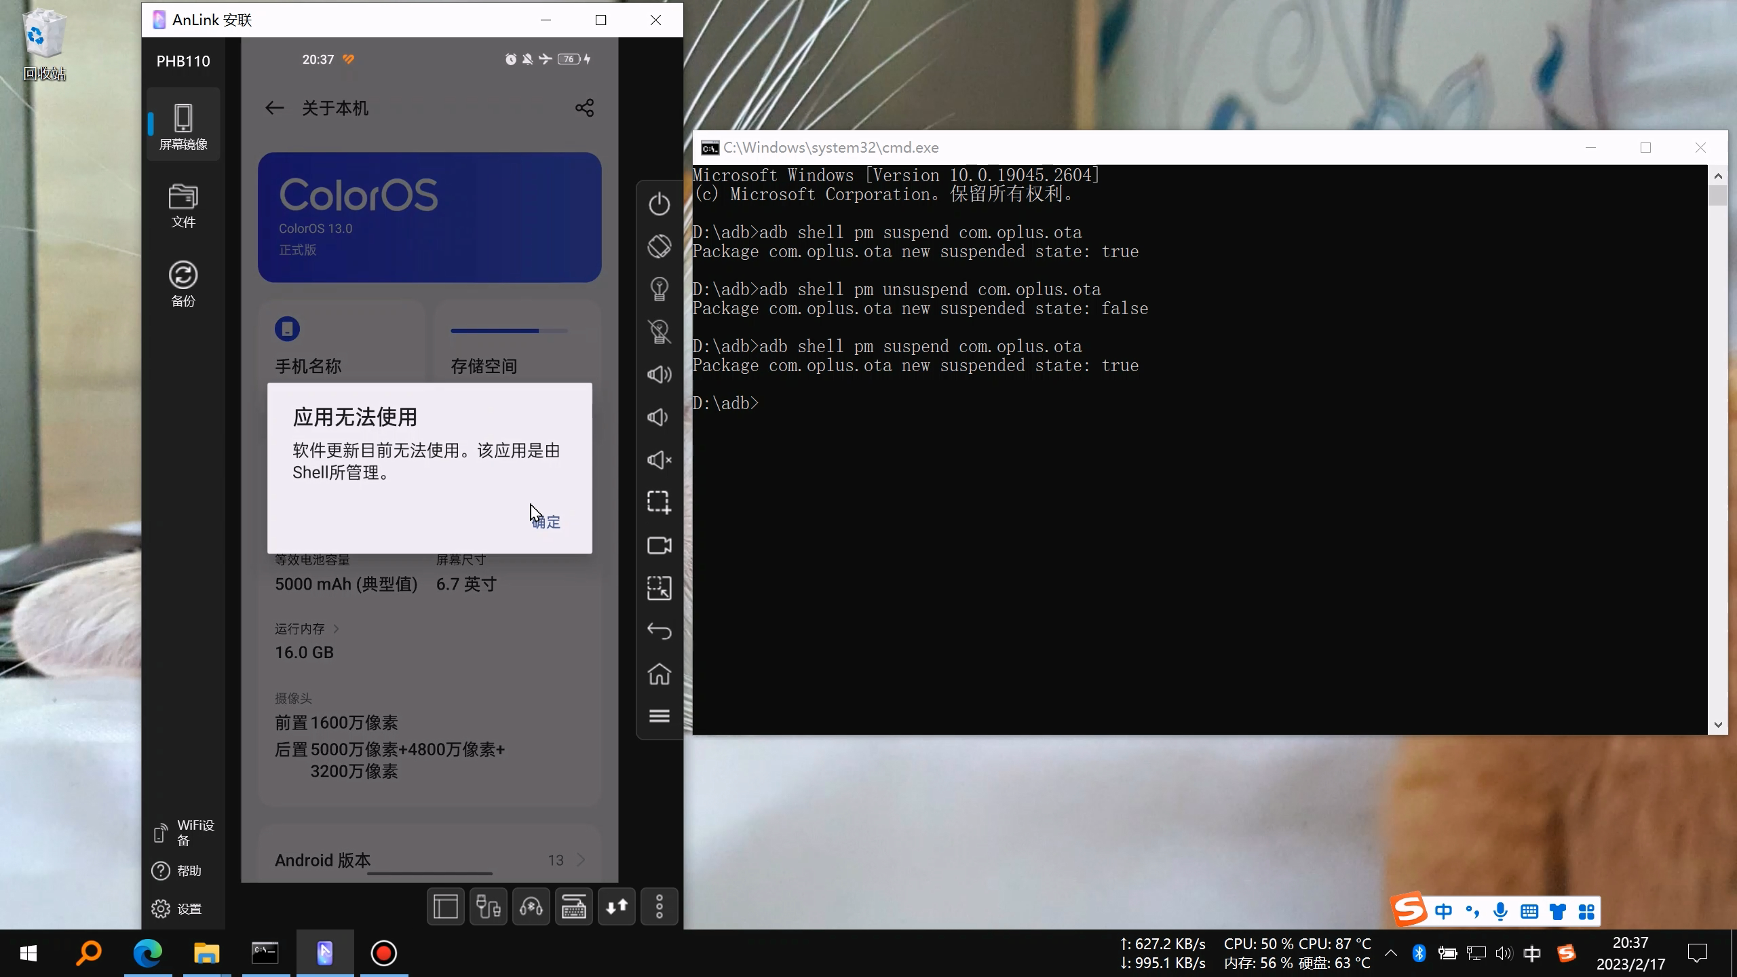Turn off the phone screen crossed bulb icon
This screenshot has height=977, width=1737.
[x=659, y=332]
